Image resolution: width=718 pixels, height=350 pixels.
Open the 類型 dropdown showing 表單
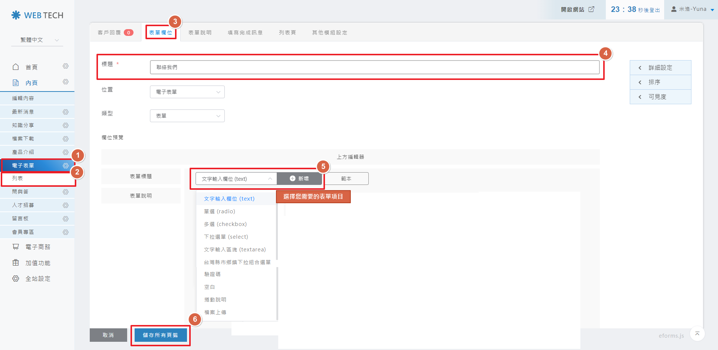pos(187,116)
